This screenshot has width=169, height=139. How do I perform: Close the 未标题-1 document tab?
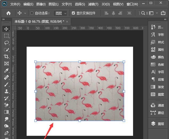point(67,21)
